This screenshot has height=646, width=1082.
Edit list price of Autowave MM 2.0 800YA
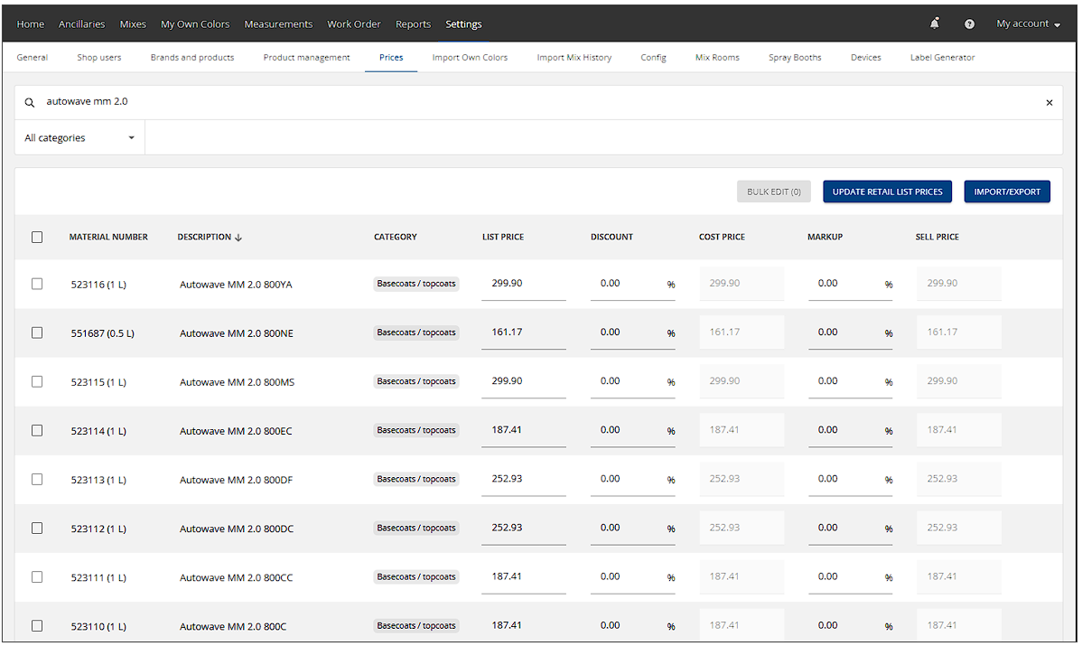click(524, 284)
